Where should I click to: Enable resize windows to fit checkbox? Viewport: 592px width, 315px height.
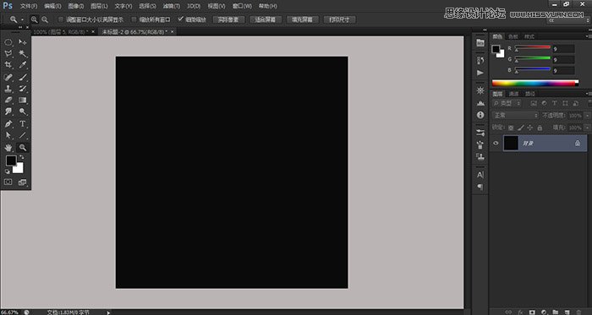pyautogui.click(x=60, y=19)
